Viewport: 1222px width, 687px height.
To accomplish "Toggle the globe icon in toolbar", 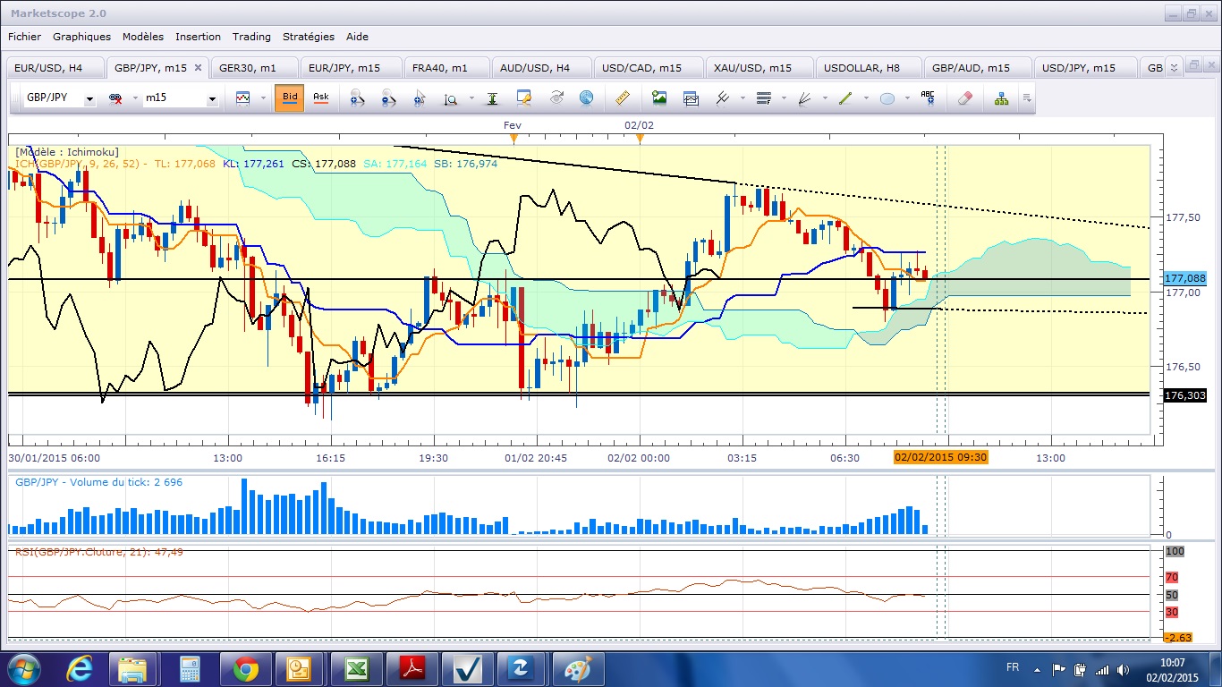I will point(586,98).
